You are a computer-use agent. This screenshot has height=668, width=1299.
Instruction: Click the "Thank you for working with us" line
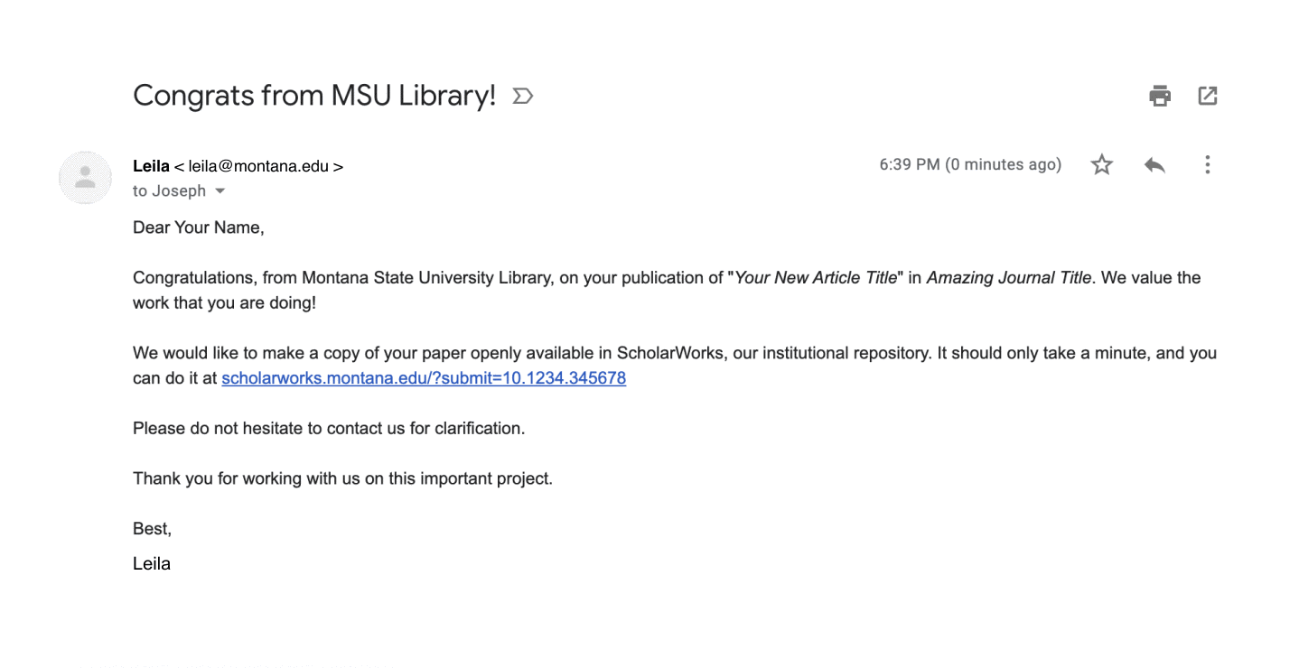[342, 478]
